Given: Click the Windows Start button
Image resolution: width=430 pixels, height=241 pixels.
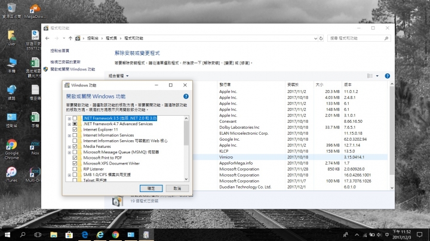Looking at the screenshot, I should point(7,234).
